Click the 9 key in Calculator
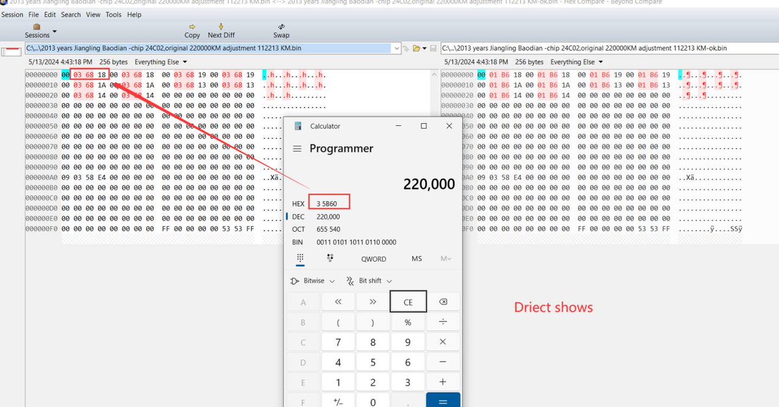Screen dimensions: 779x407 [408, 343]
